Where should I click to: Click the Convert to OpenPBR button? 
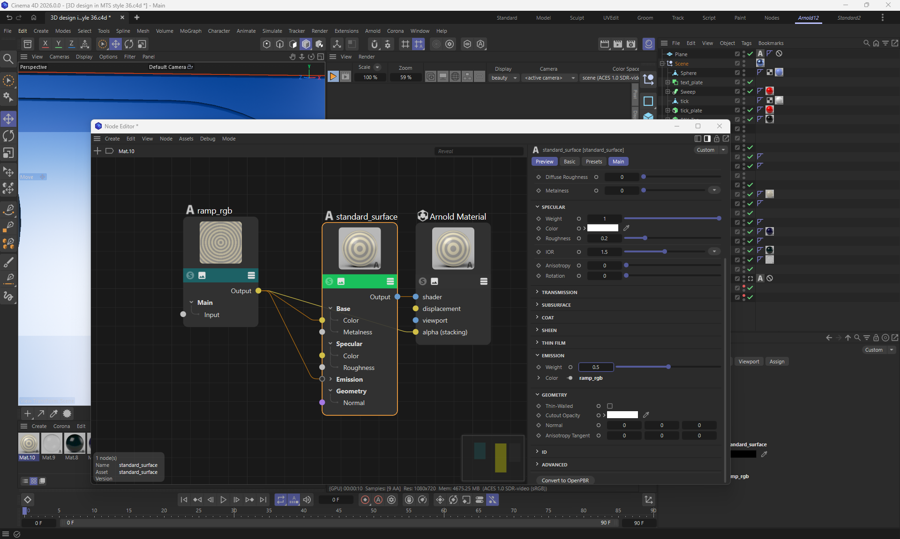pyautogui.click(x=565, y=480)
